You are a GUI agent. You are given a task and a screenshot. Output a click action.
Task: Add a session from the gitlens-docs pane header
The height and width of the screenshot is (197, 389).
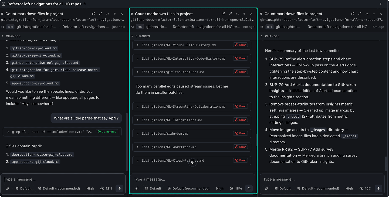tap(244, 14)
